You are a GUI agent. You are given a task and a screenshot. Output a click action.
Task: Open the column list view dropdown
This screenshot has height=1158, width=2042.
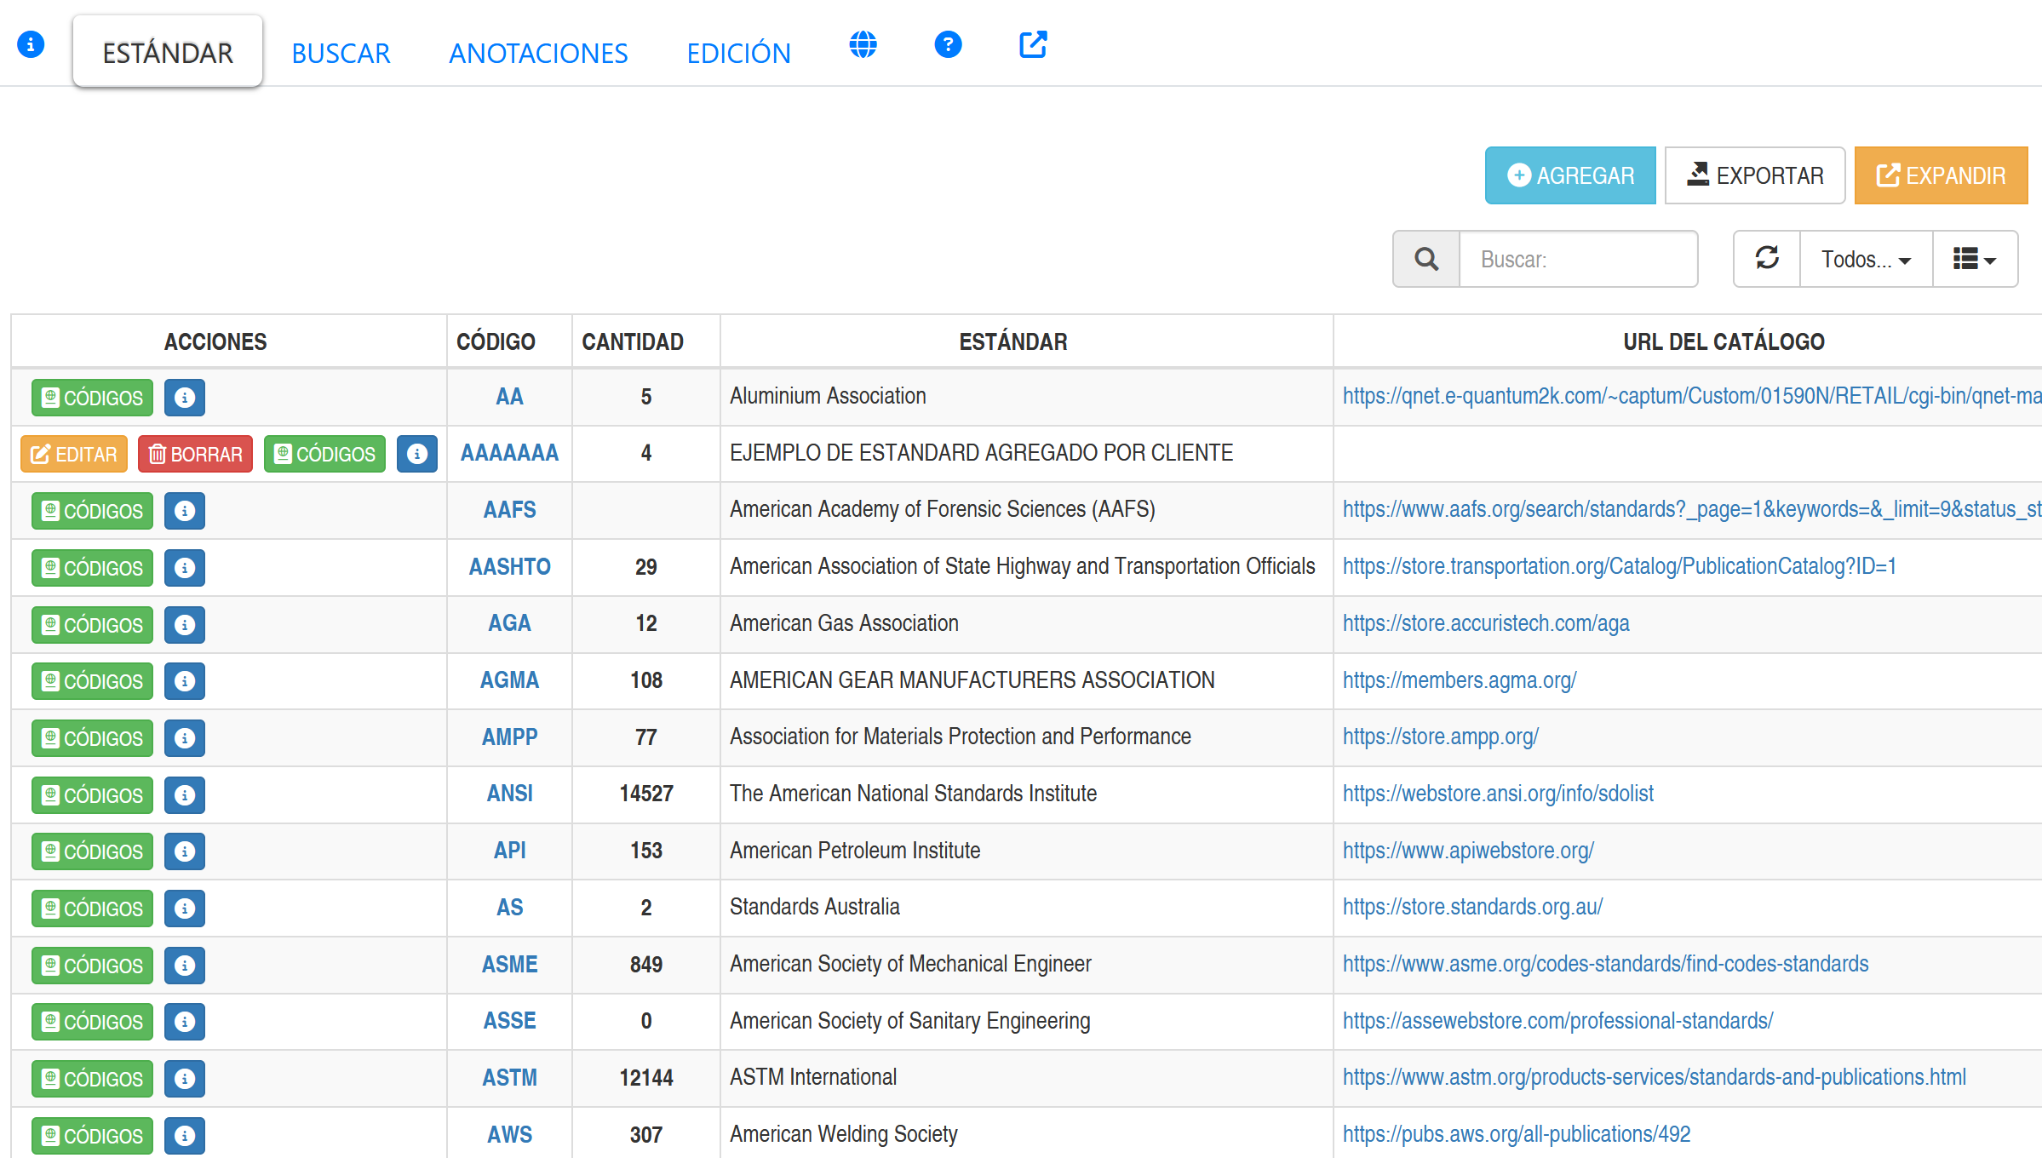pyautogui.click(x=1975, y=259)
